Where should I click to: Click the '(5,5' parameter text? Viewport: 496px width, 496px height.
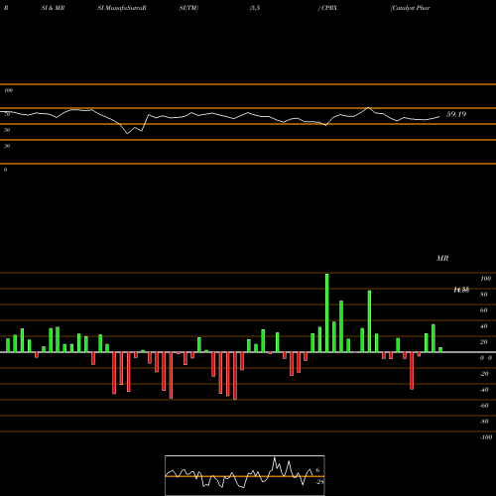coord(255,8)
